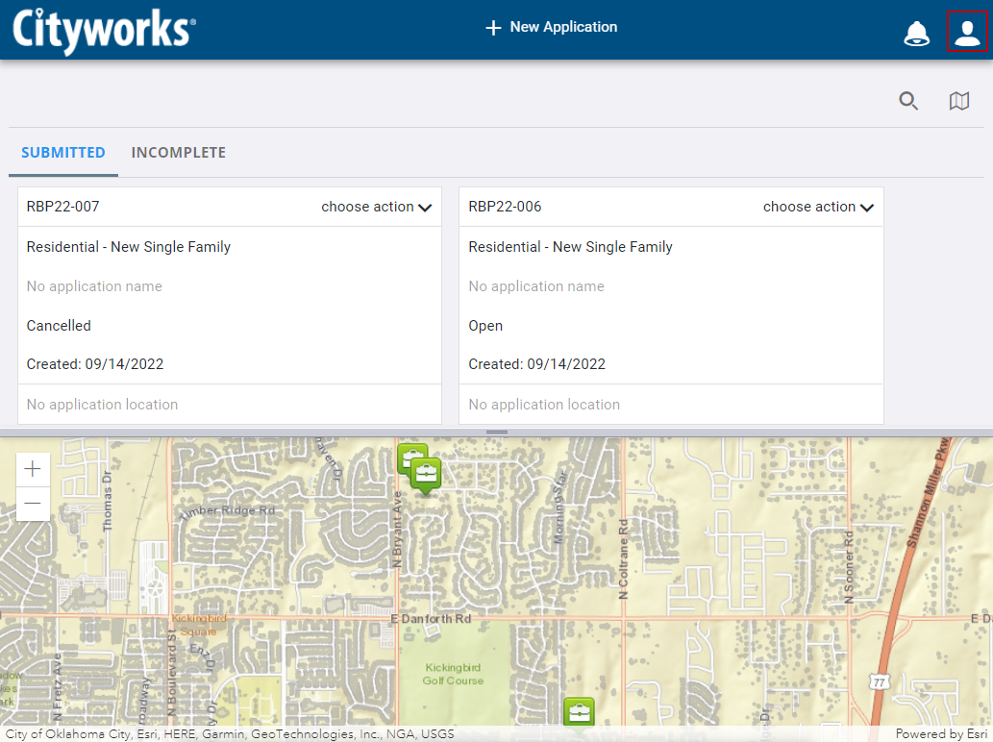Image resolution: width=993 pixels, height=742 pixels.
Task: Expand choose action for RBP22-006
Action: pos(818,207)
